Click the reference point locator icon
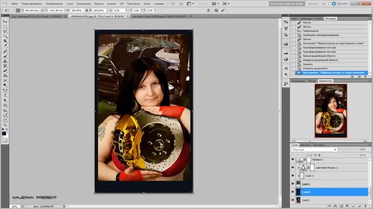Viewport: 373px width, 209px height. [18, 10]
